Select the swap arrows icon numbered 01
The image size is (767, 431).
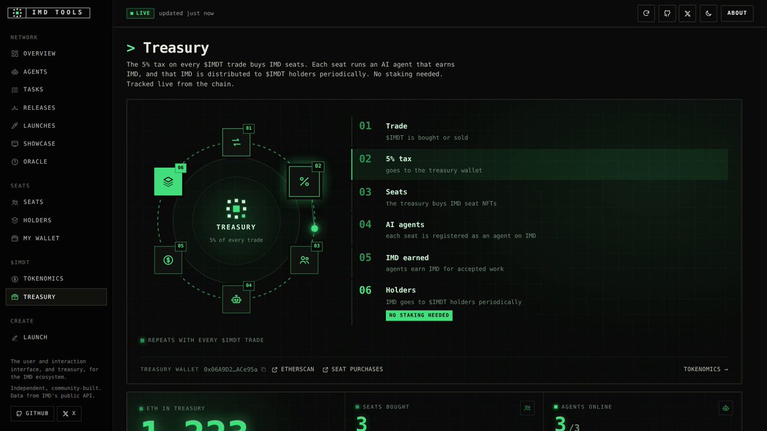pos(236,142)
